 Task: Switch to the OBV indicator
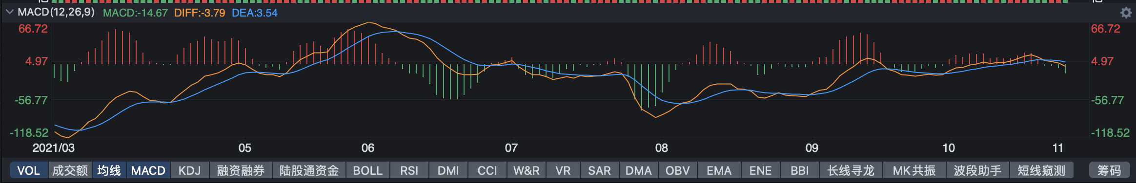pos(678,171)
